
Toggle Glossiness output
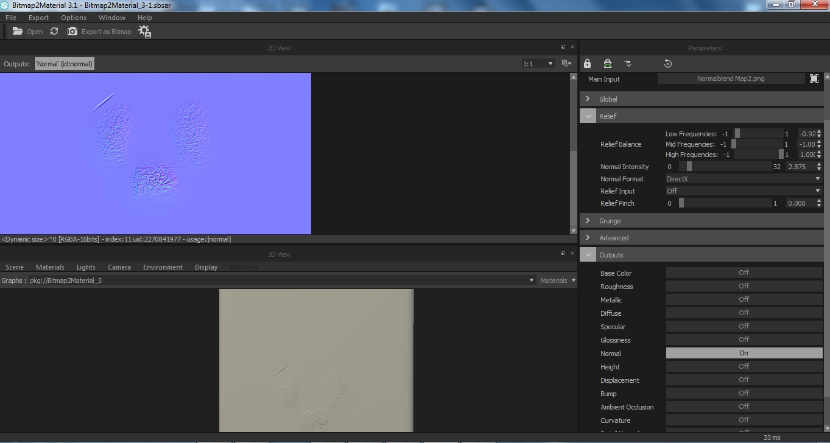tap(744, 340)
